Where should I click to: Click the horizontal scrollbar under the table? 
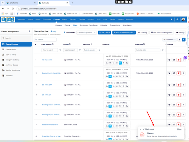pos(68,140)
